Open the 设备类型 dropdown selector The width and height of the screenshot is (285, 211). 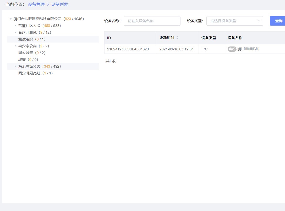click(x=234, y=21)
